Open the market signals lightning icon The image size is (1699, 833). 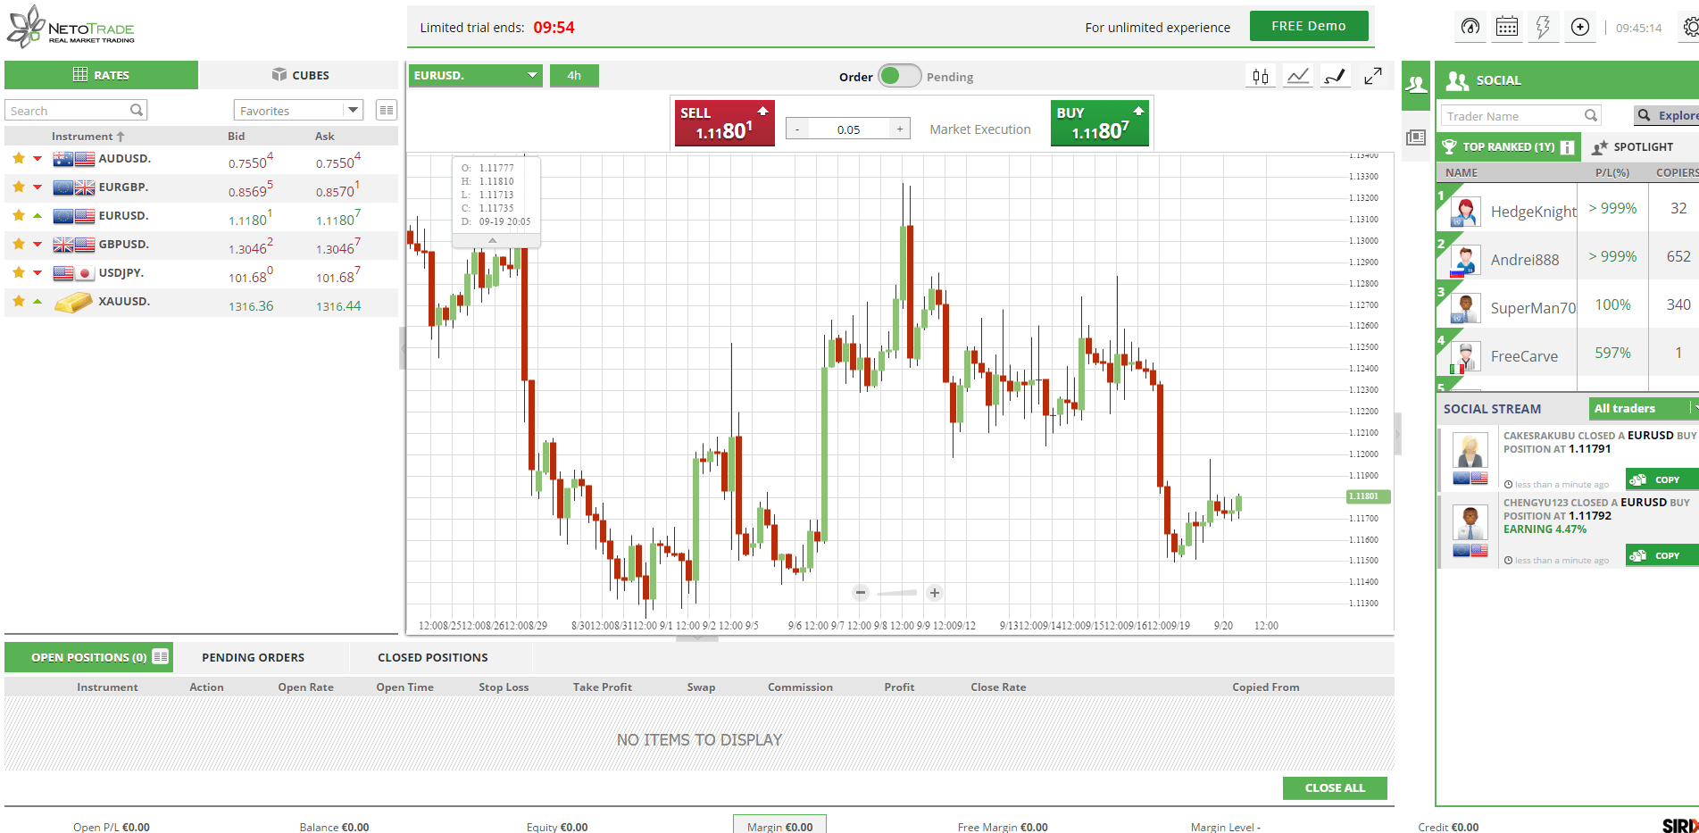tap(1544, 27)
